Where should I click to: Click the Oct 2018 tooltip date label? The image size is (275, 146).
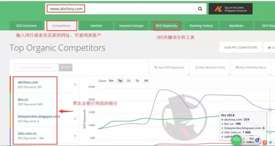pyautogui.click(x=228, y=115)
